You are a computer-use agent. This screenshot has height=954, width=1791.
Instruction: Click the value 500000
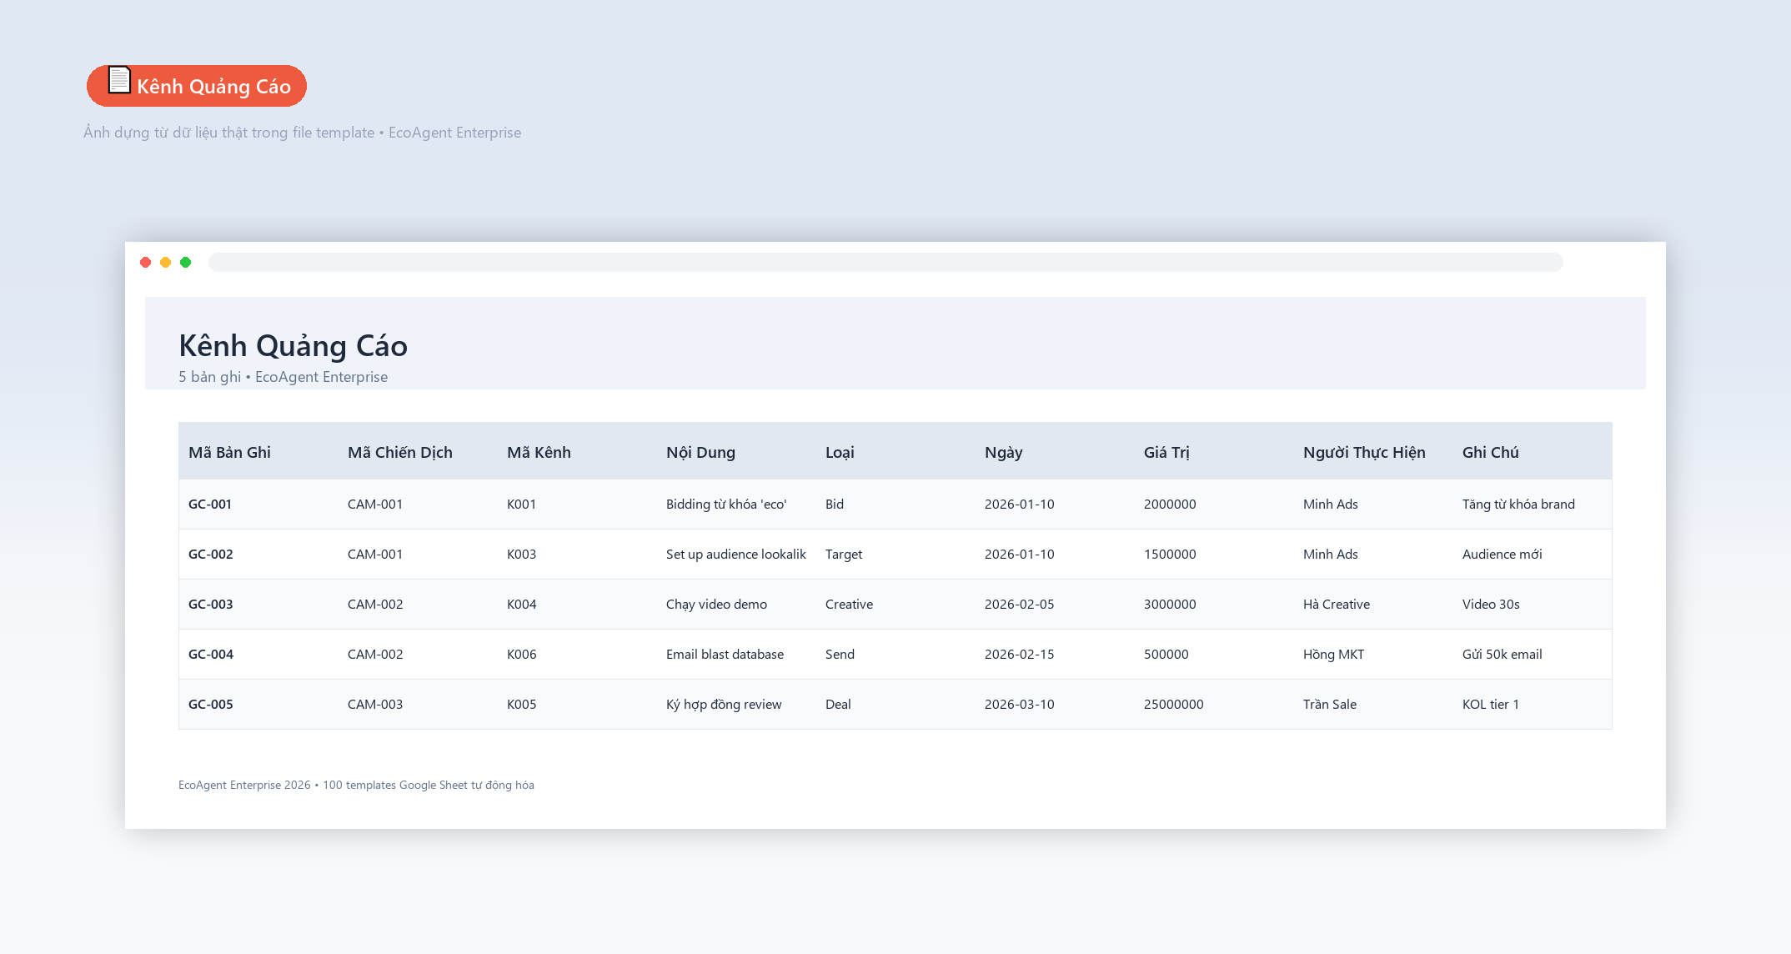pos(1166,654)
